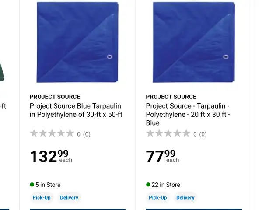Click the green stock dot beside 5 in Store

32,185
